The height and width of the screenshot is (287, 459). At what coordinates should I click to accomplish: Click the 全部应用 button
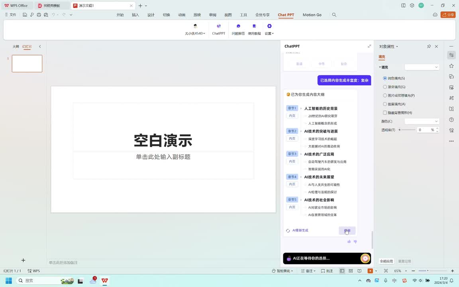(x=386, y=261)
